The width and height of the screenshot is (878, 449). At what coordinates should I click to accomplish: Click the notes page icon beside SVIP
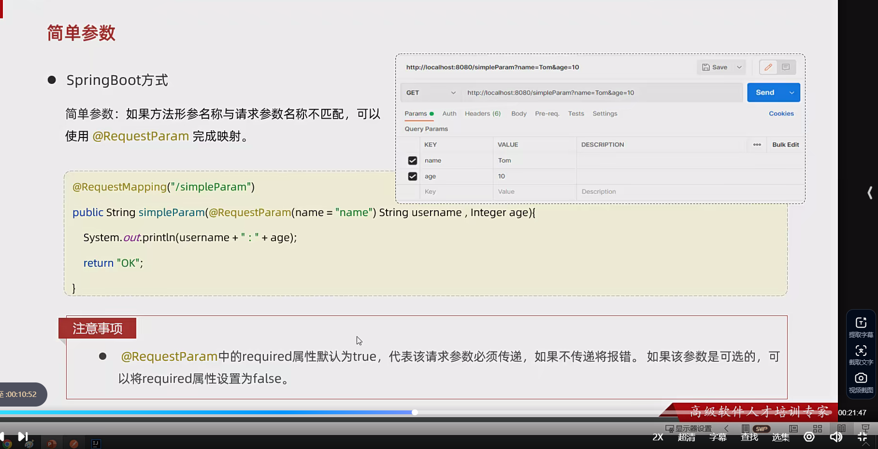tap(745, 429)
